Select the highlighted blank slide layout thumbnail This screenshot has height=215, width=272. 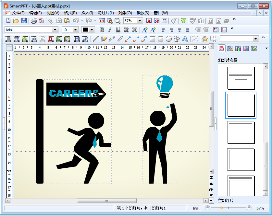(x=241, y=105)
